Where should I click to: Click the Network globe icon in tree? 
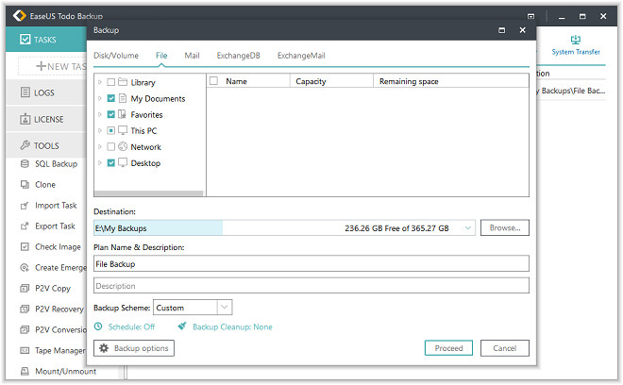(123, 146)
